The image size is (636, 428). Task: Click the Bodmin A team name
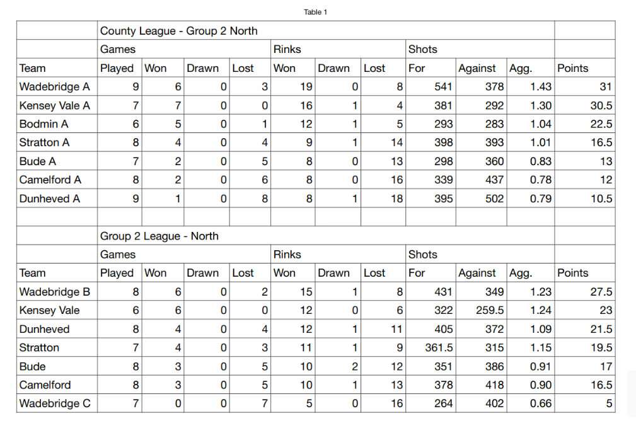coord(43,124)
